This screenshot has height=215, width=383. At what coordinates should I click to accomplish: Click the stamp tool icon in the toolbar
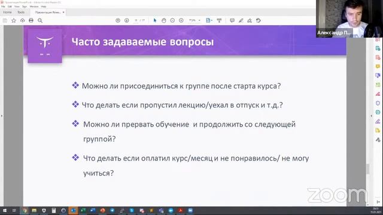click(259, 20)
